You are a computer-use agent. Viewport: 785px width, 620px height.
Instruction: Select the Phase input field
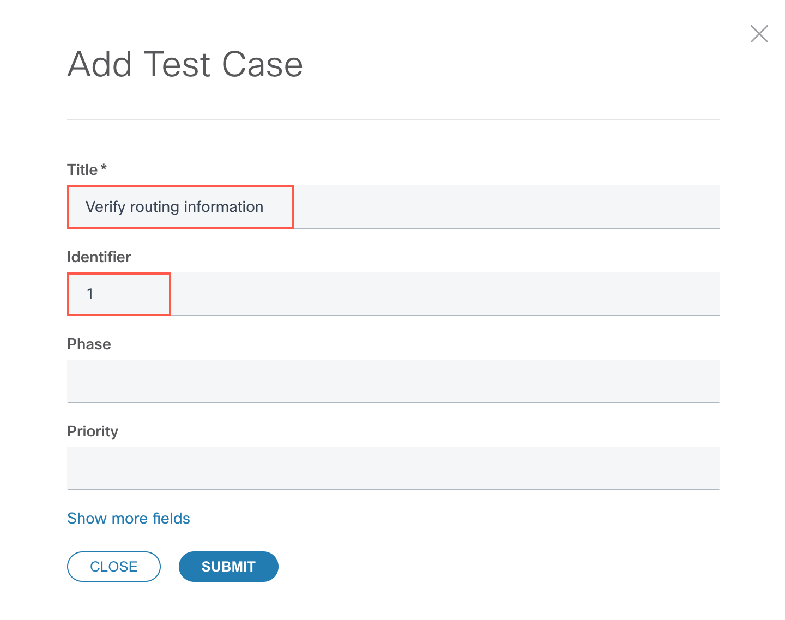393,381
